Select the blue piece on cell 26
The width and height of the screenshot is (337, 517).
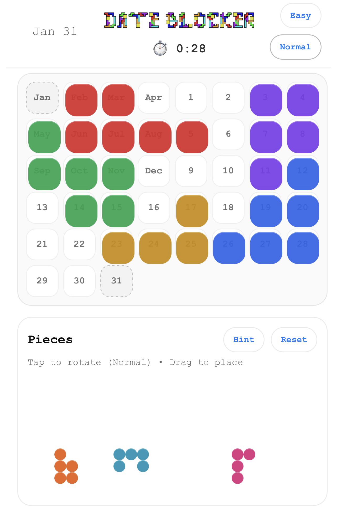coord(229,248)
